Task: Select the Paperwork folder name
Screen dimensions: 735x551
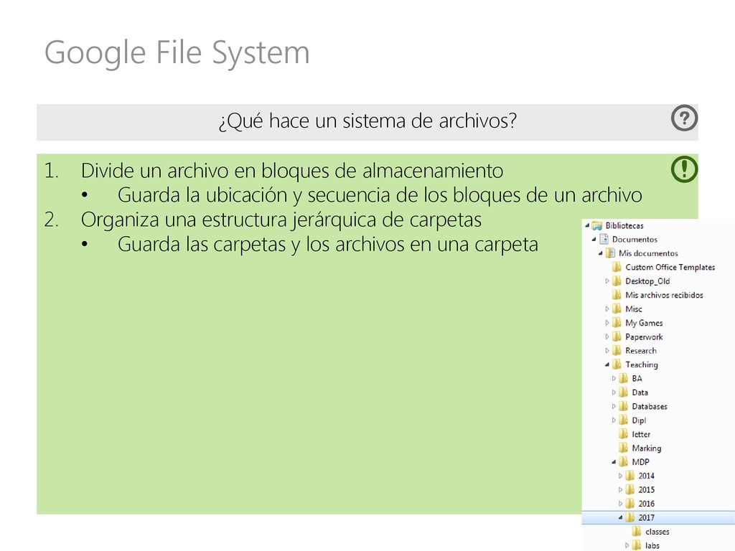Action: click(644, 337)
